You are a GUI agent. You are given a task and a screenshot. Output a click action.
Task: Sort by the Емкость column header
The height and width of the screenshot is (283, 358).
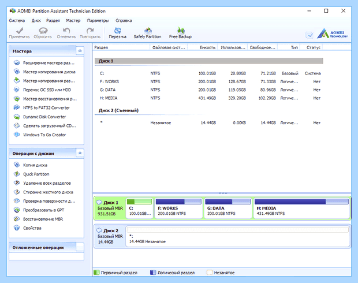coord(207,47)
